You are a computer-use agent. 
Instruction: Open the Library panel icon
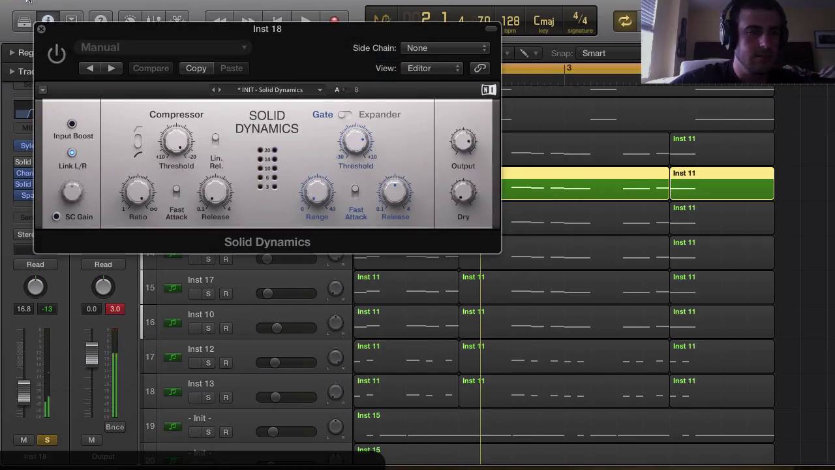pyautogui.click(x=24, y=21)
